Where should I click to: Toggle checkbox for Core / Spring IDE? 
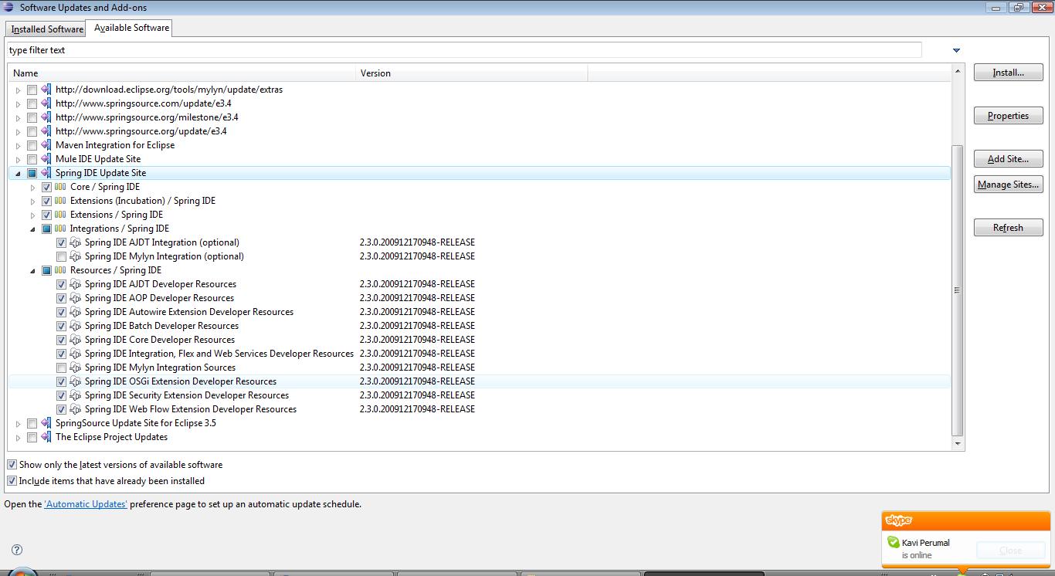tap(46, 187)
